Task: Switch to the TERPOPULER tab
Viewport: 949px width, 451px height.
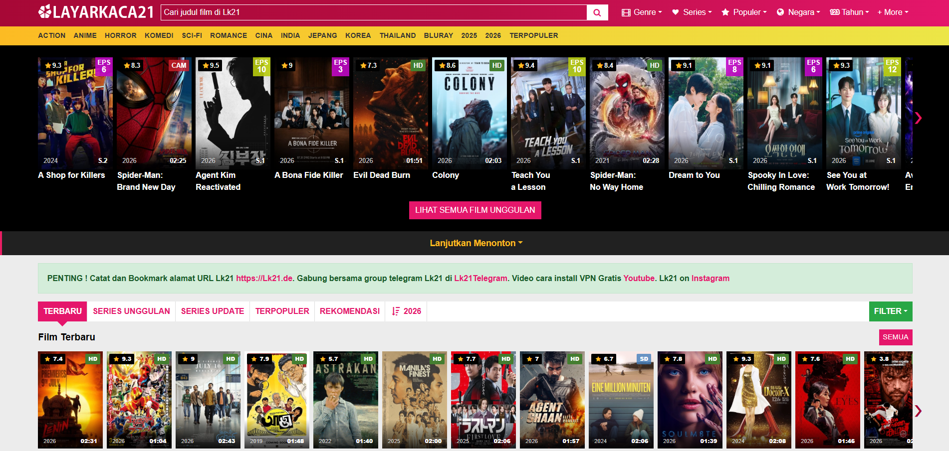Action: [282, 311]
